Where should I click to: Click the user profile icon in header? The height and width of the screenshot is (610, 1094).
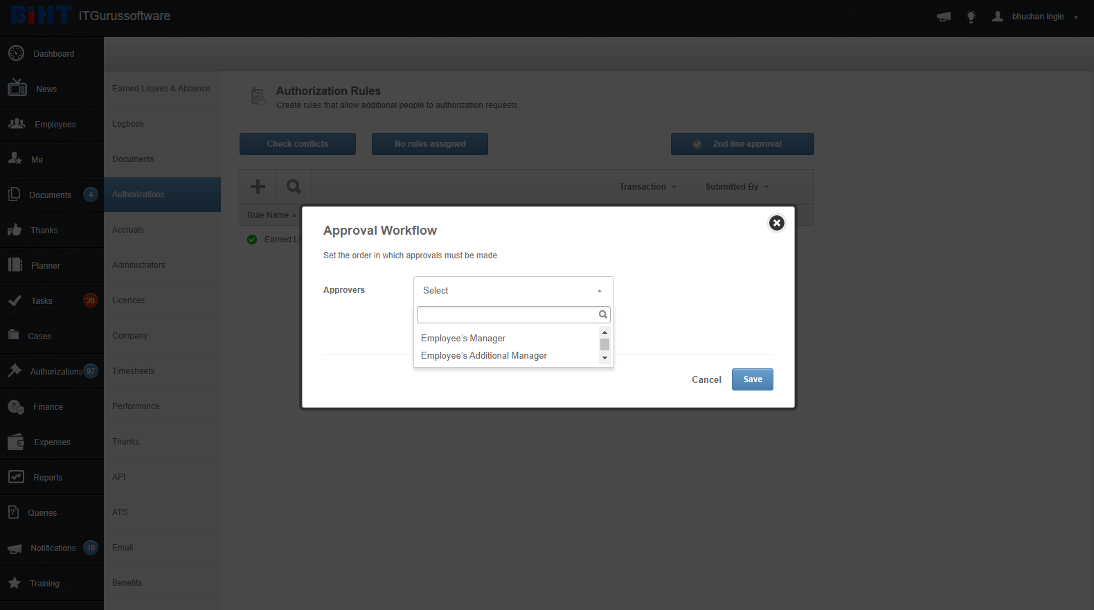point(998,16)
